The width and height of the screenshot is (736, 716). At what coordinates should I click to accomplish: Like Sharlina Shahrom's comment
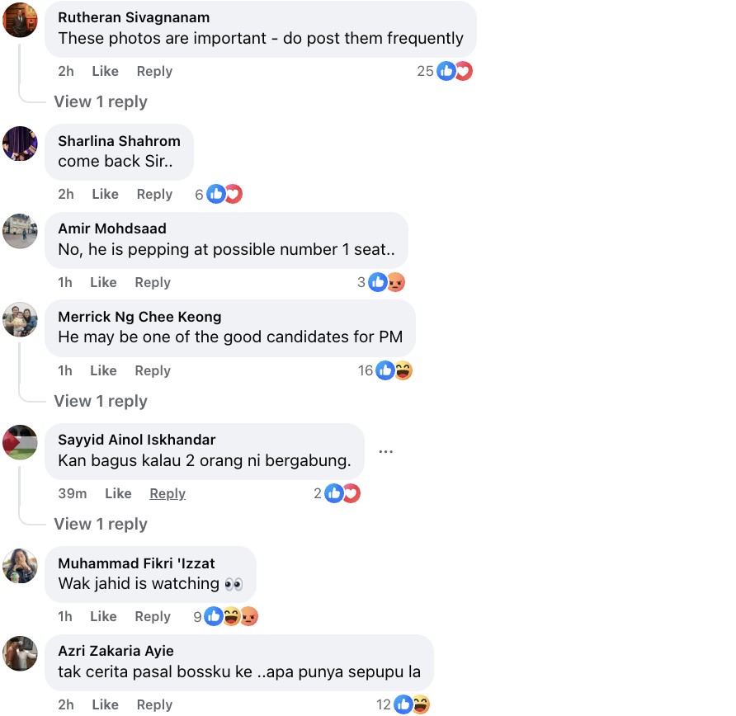pos(105,195)
